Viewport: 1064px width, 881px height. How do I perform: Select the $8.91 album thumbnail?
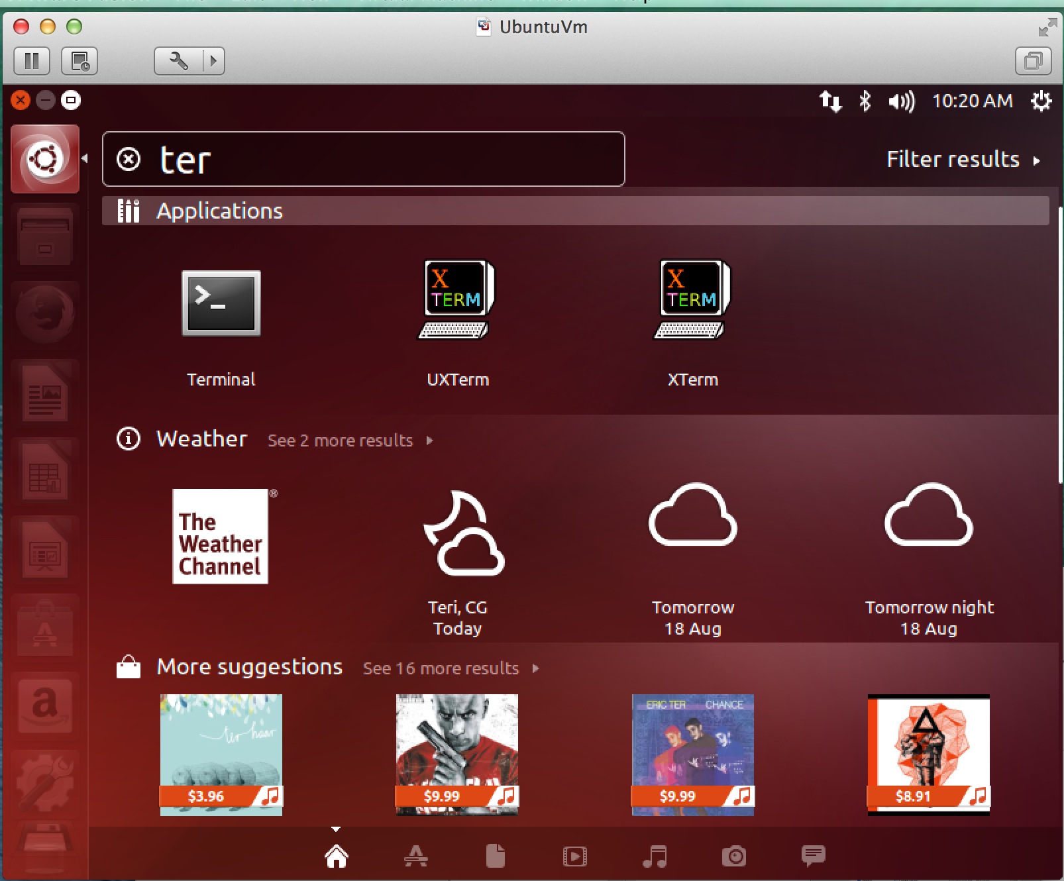click(x=928, y=754)
